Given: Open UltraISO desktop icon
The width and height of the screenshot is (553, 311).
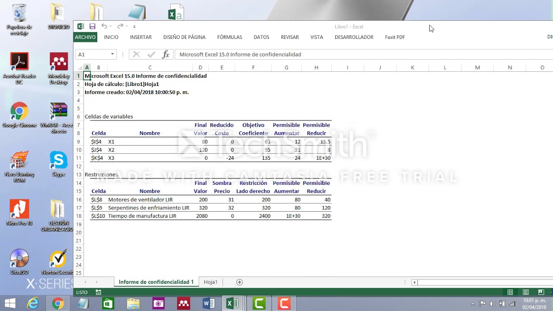Looking at the screenshot, I should (19, 262).
